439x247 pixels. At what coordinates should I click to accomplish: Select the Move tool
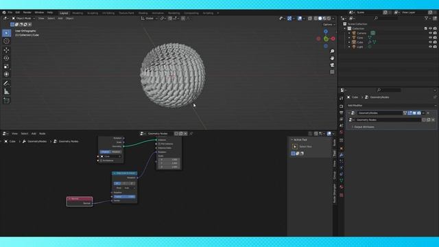click(6, 50)
